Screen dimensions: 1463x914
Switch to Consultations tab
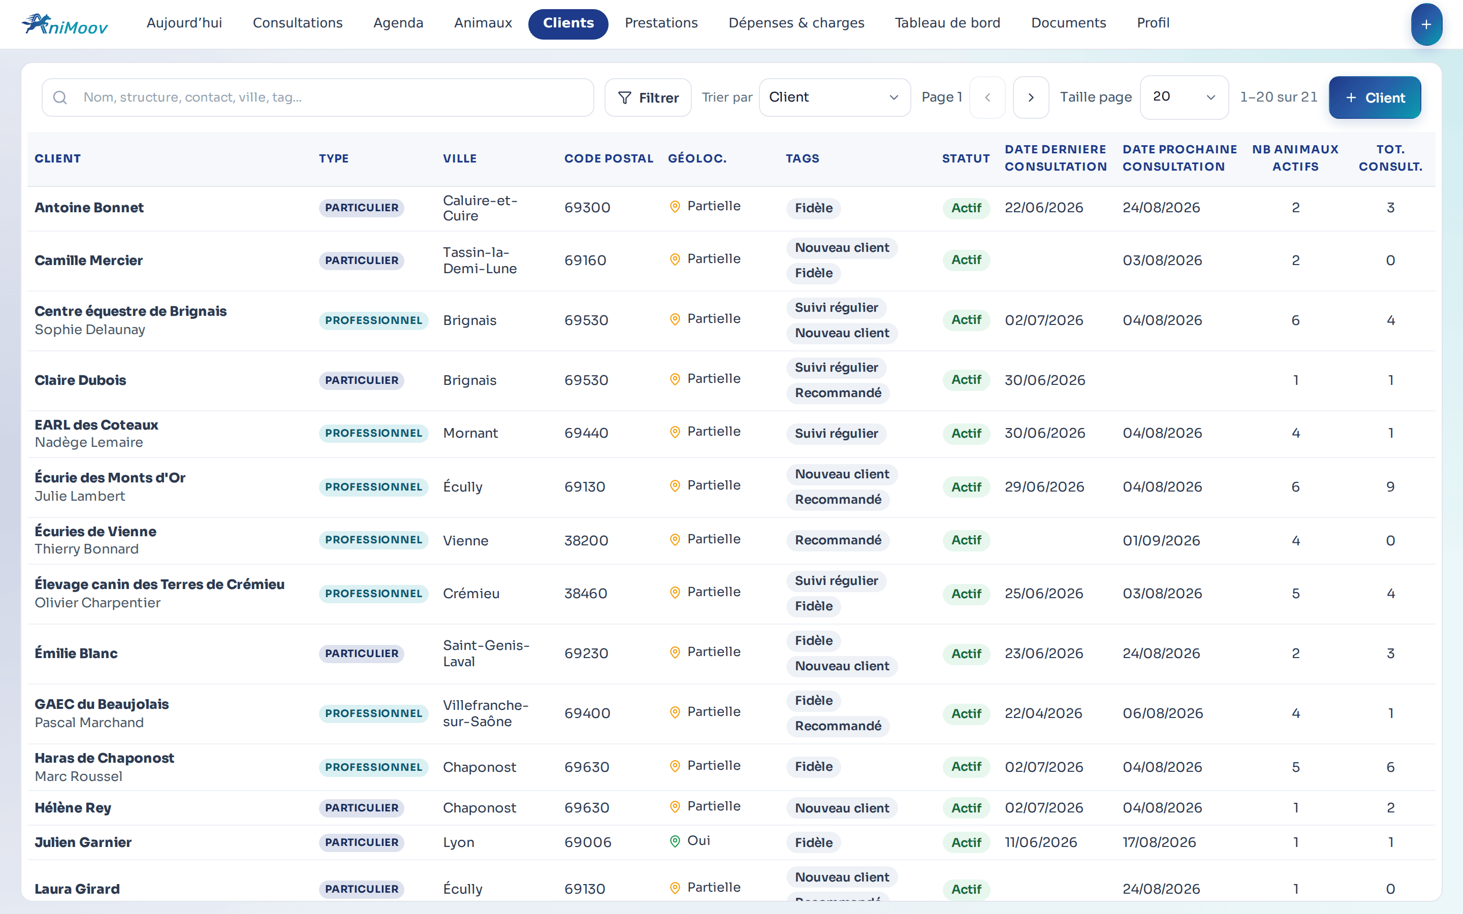pos(298,23)
